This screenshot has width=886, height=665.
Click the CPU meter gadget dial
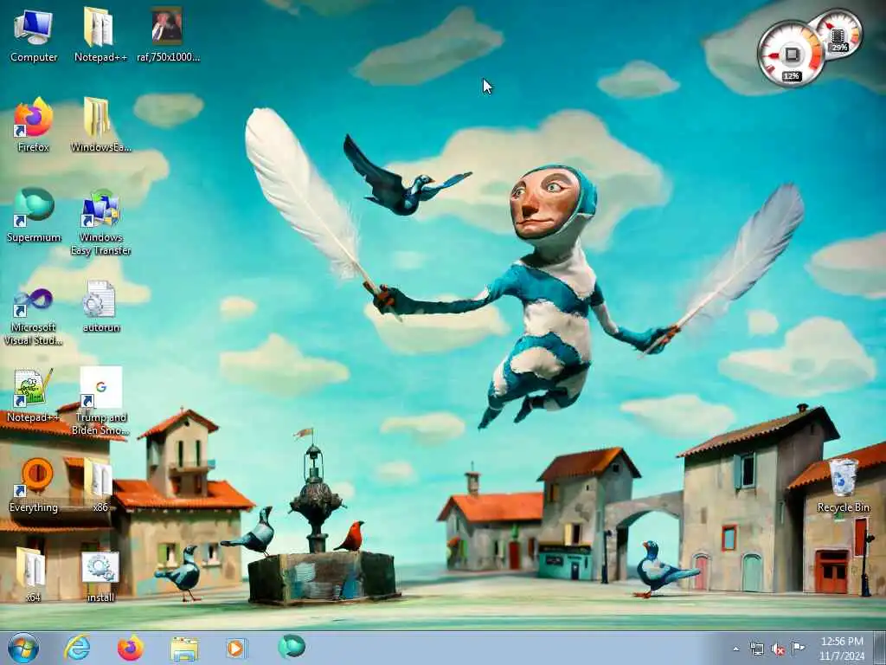pos(791,55)
